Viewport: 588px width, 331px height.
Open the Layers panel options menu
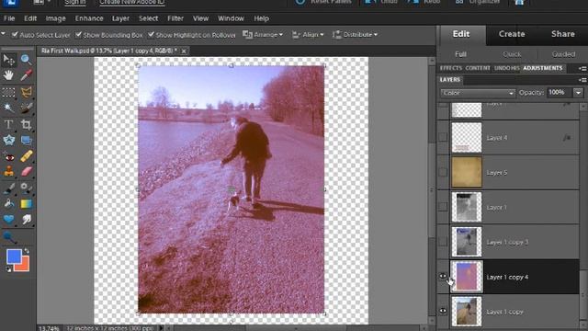[x=582, y=80]
